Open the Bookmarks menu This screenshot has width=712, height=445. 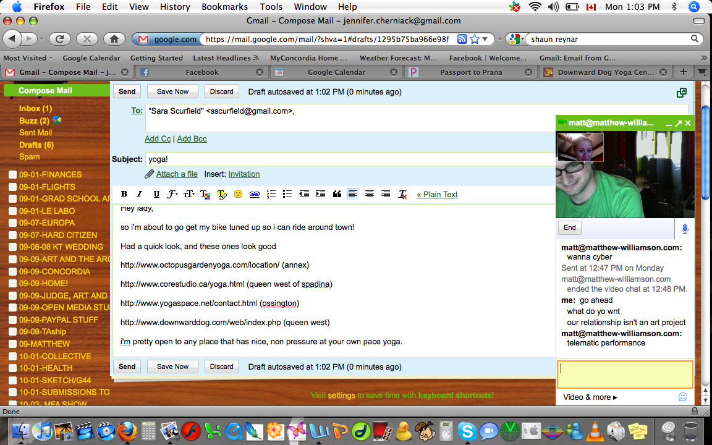pos(225,7)
